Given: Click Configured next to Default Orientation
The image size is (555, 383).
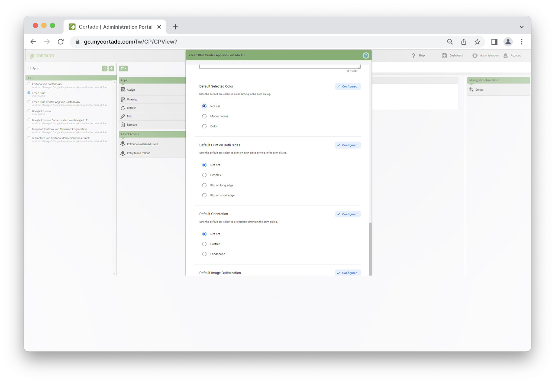Looking at the screenshot, I should tap(348, 214).
